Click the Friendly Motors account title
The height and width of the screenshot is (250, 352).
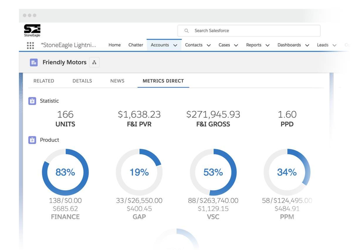coord(65,62)
